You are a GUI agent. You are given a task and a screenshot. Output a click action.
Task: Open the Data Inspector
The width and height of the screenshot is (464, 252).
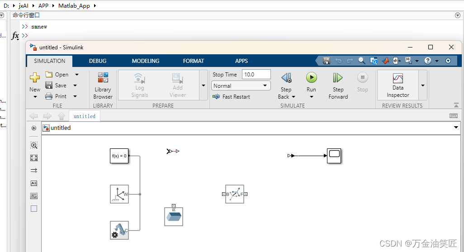[398, 86]
